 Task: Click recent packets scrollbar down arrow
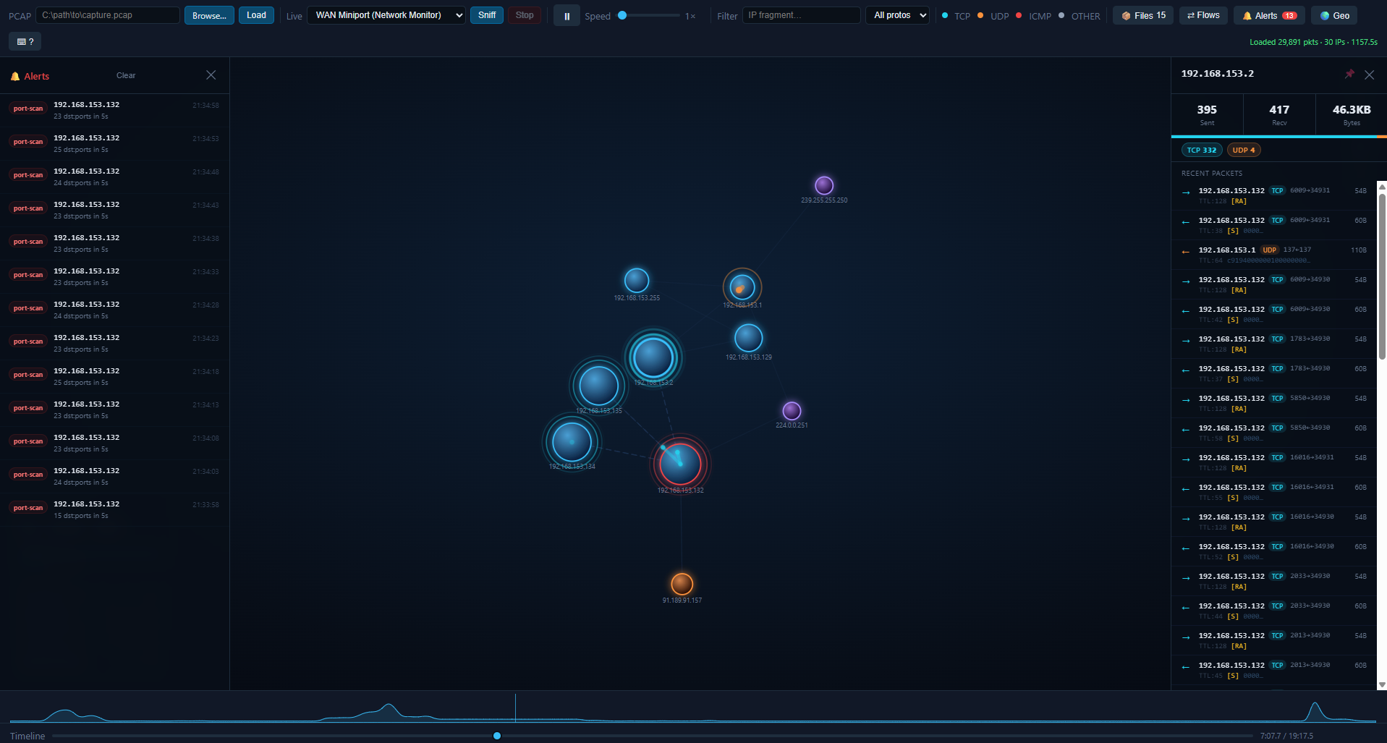(x=1382, y=684)
